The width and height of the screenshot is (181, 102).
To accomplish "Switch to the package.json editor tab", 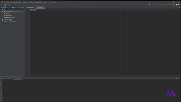I will 31,7.
